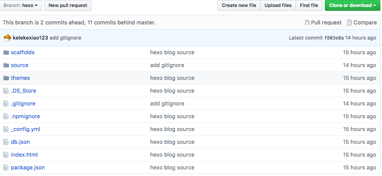Click the .DS_Store file icon
Image resolution: width=382 pixels, height=176 pixels.
pyautogui.click(x=6, y=91)
